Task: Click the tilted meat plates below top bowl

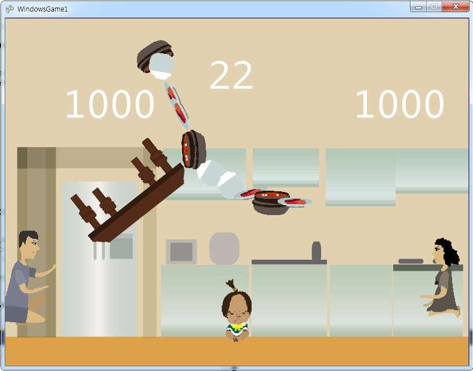Action: (x=176, y=106)
